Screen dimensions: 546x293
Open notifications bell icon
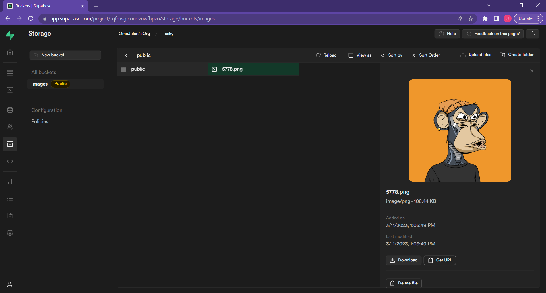pos(533,34)
